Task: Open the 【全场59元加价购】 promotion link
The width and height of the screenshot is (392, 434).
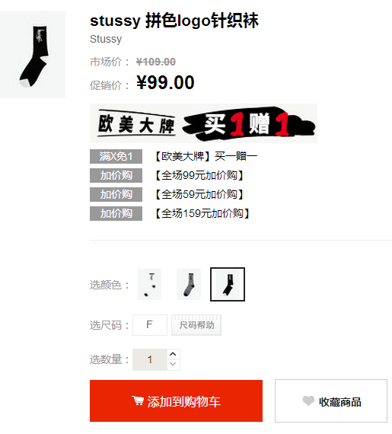Action: tap(199, 194)
